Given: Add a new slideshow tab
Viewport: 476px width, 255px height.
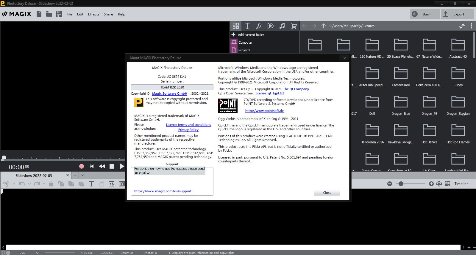Looking at the screenshot, I should (x=75, y=175).
